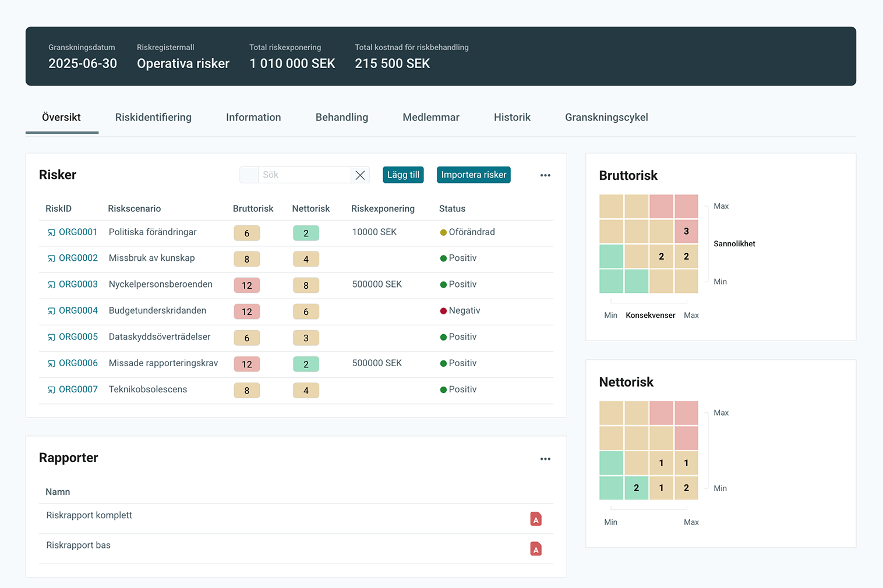Open the Risker panel three-dot menu

pyautogui.click(x=545, y=175)
